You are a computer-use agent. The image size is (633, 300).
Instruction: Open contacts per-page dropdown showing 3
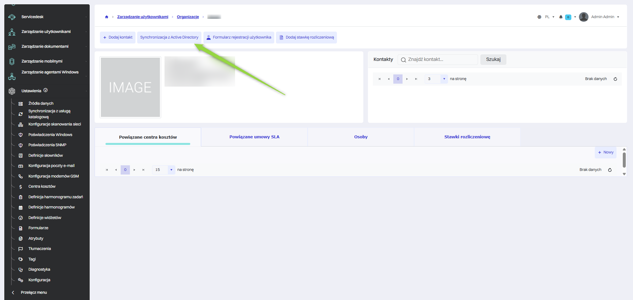click(x=436, y=79)
